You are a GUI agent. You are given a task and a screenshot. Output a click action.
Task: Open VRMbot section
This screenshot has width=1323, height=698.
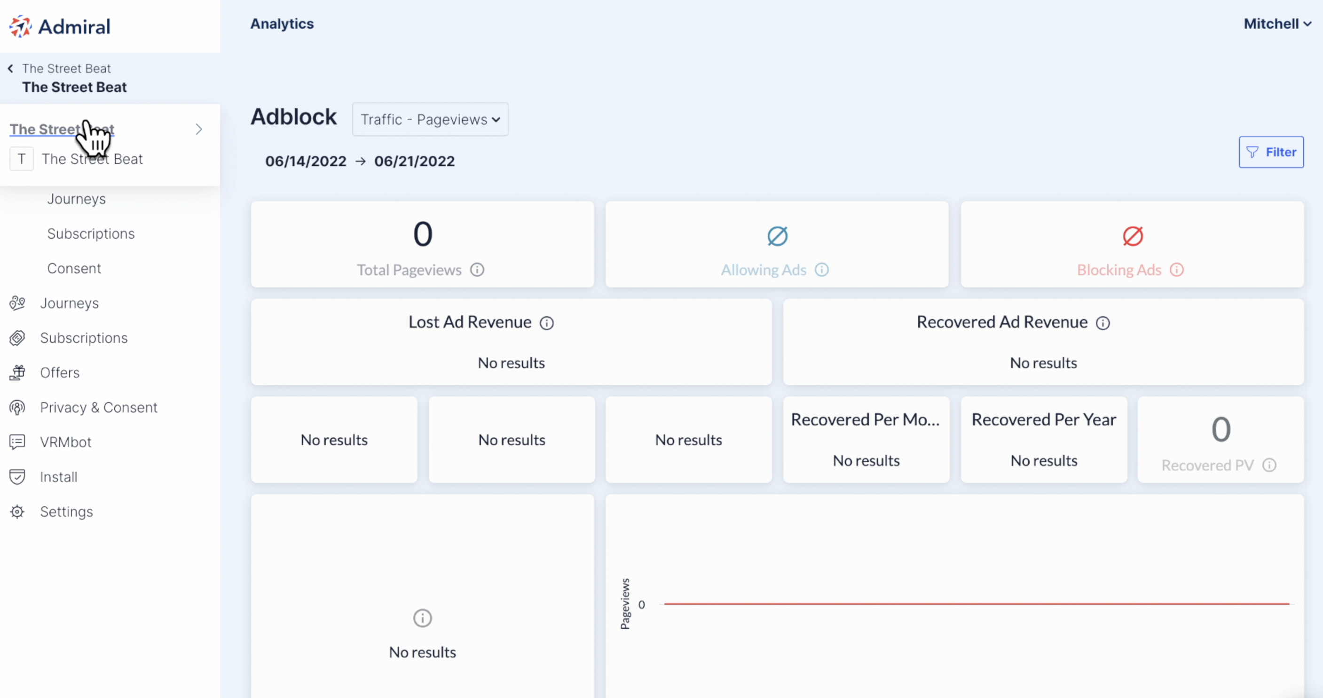click(66, 442)
